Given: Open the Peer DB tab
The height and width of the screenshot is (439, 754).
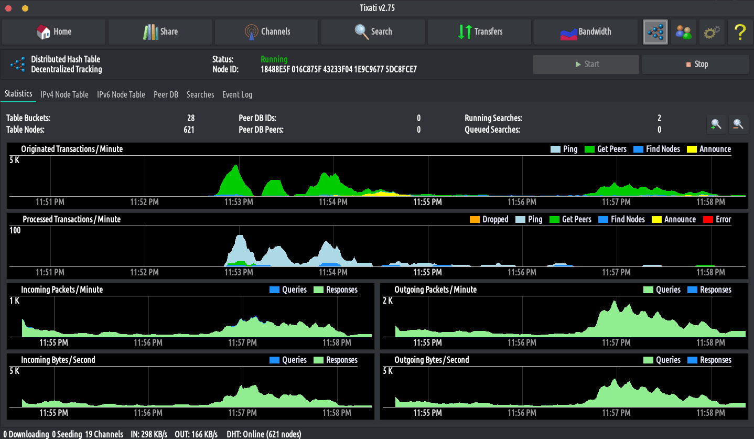Looking at the screenshot, I should [166, 94].
